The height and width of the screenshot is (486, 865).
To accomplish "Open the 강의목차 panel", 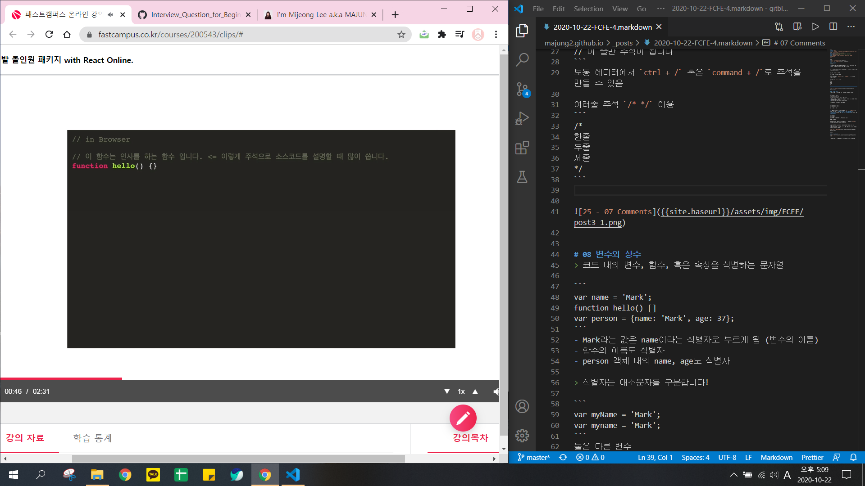I will 470,437.
